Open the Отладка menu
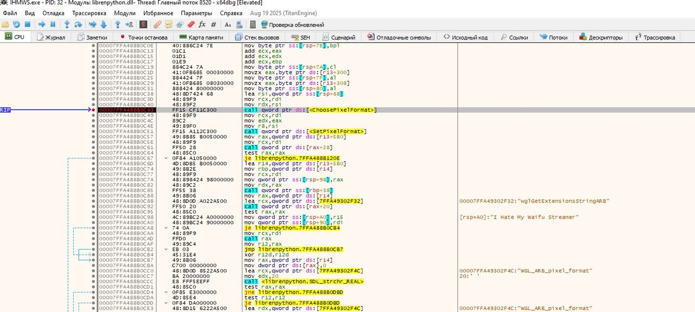 point(53,13)
